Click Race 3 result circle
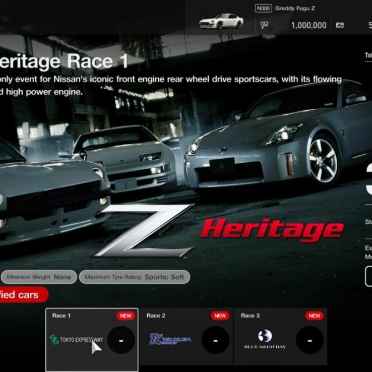Image resolution: width=372 pixels, height=372 pixels. tap(310, 340)
